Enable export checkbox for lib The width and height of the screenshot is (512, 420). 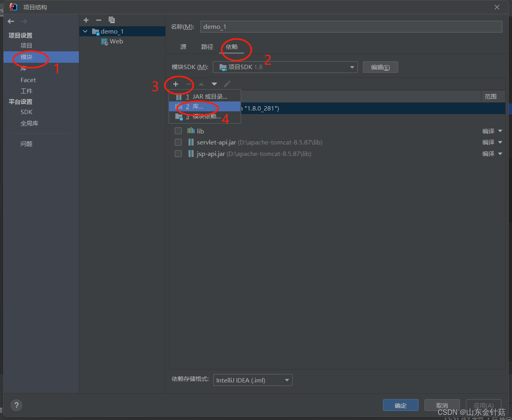point(178,131)
